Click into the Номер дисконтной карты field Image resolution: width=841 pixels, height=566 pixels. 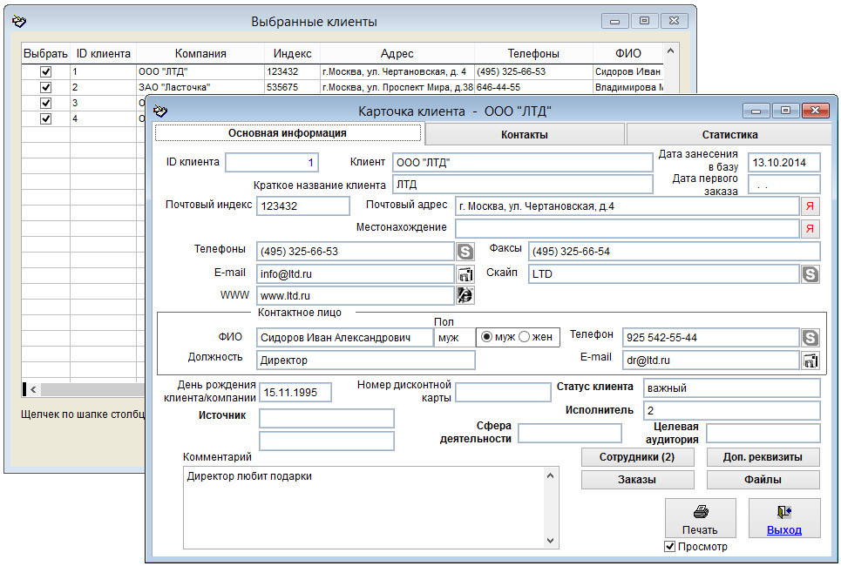pos(503,393)
